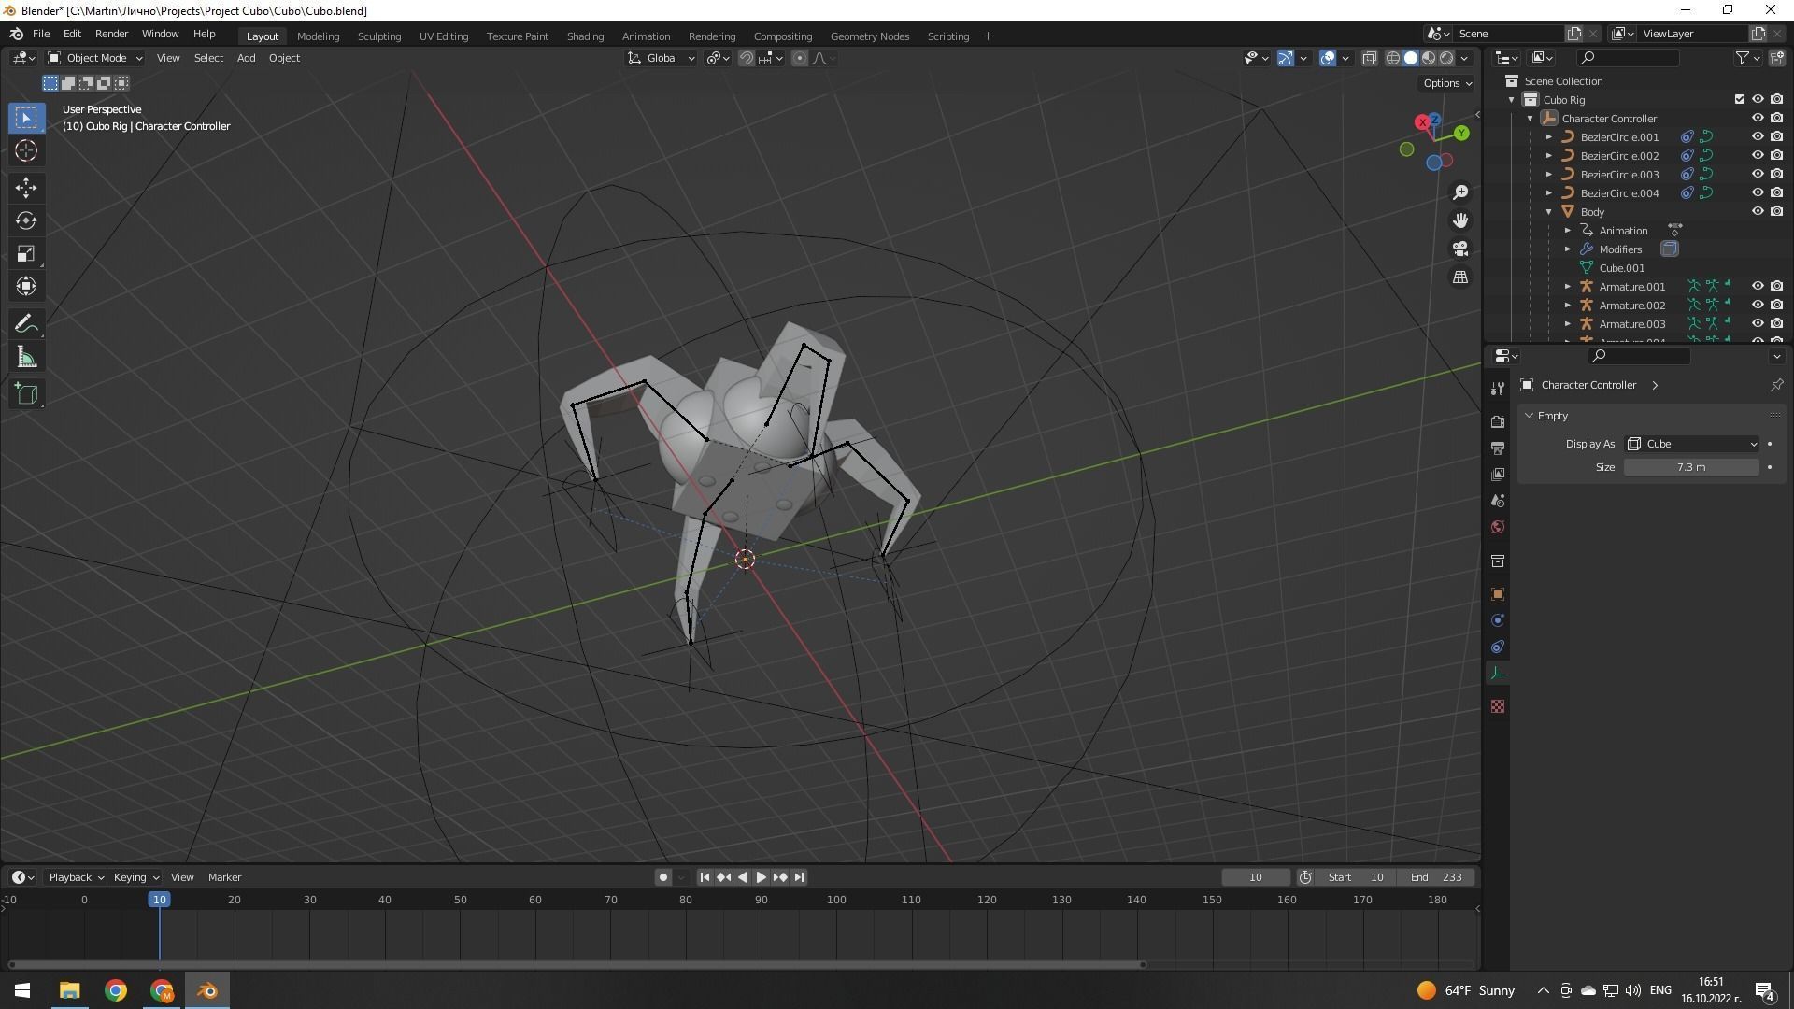Toggle the camera view icon
Screen dimensions: 1794x1009
1460,249
